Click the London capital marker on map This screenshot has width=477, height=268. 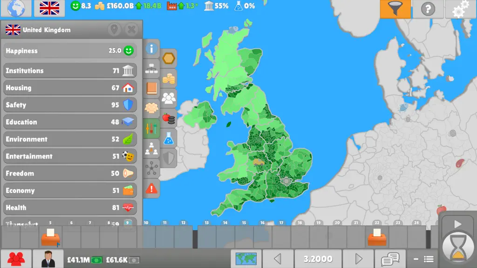[x=286, y=181]
